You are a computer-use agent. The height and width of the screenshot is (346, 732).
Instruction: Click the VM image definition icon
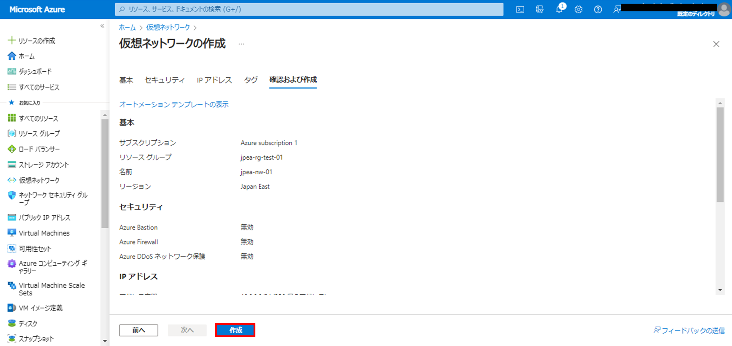[x=12, y=308]
